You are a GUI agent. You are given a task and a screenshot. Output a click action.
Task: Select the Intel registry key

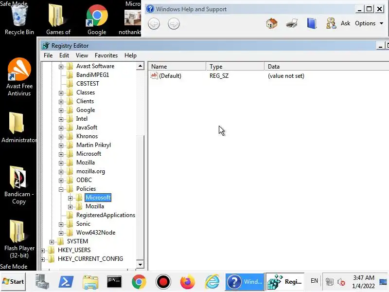click(x=82, y=119)
